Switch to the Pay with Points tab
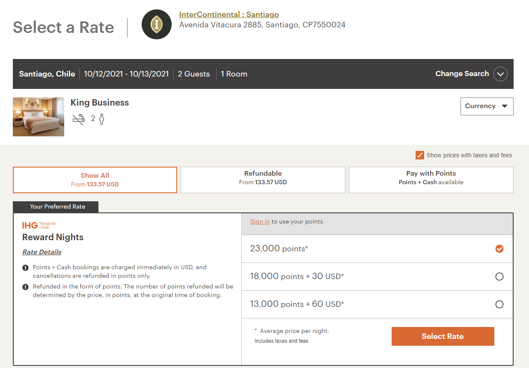The image size is (529, 368). tap(431, 180)
